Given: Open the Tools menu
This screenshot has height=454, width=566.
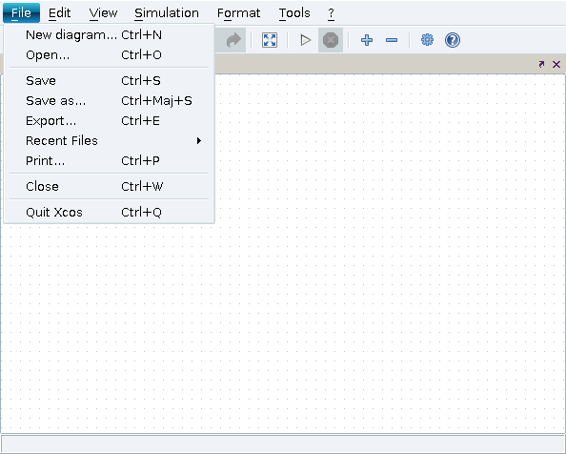Looking at the screenshot, I should (x=294, y=13).
